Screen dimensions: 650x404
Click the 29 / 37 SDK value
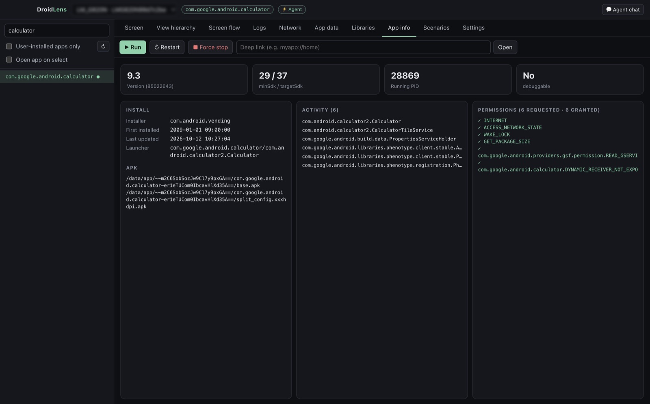point(273,76)
